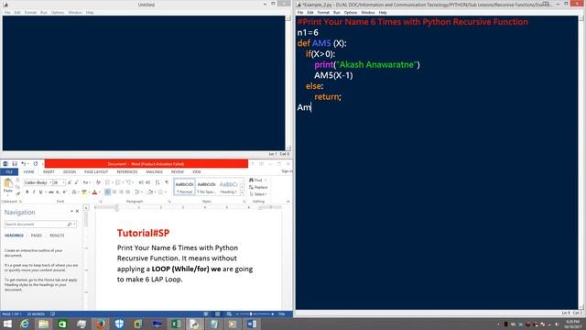Click the Paste icon in Word
Screen dimensions: 586x330
coord(8,184)
